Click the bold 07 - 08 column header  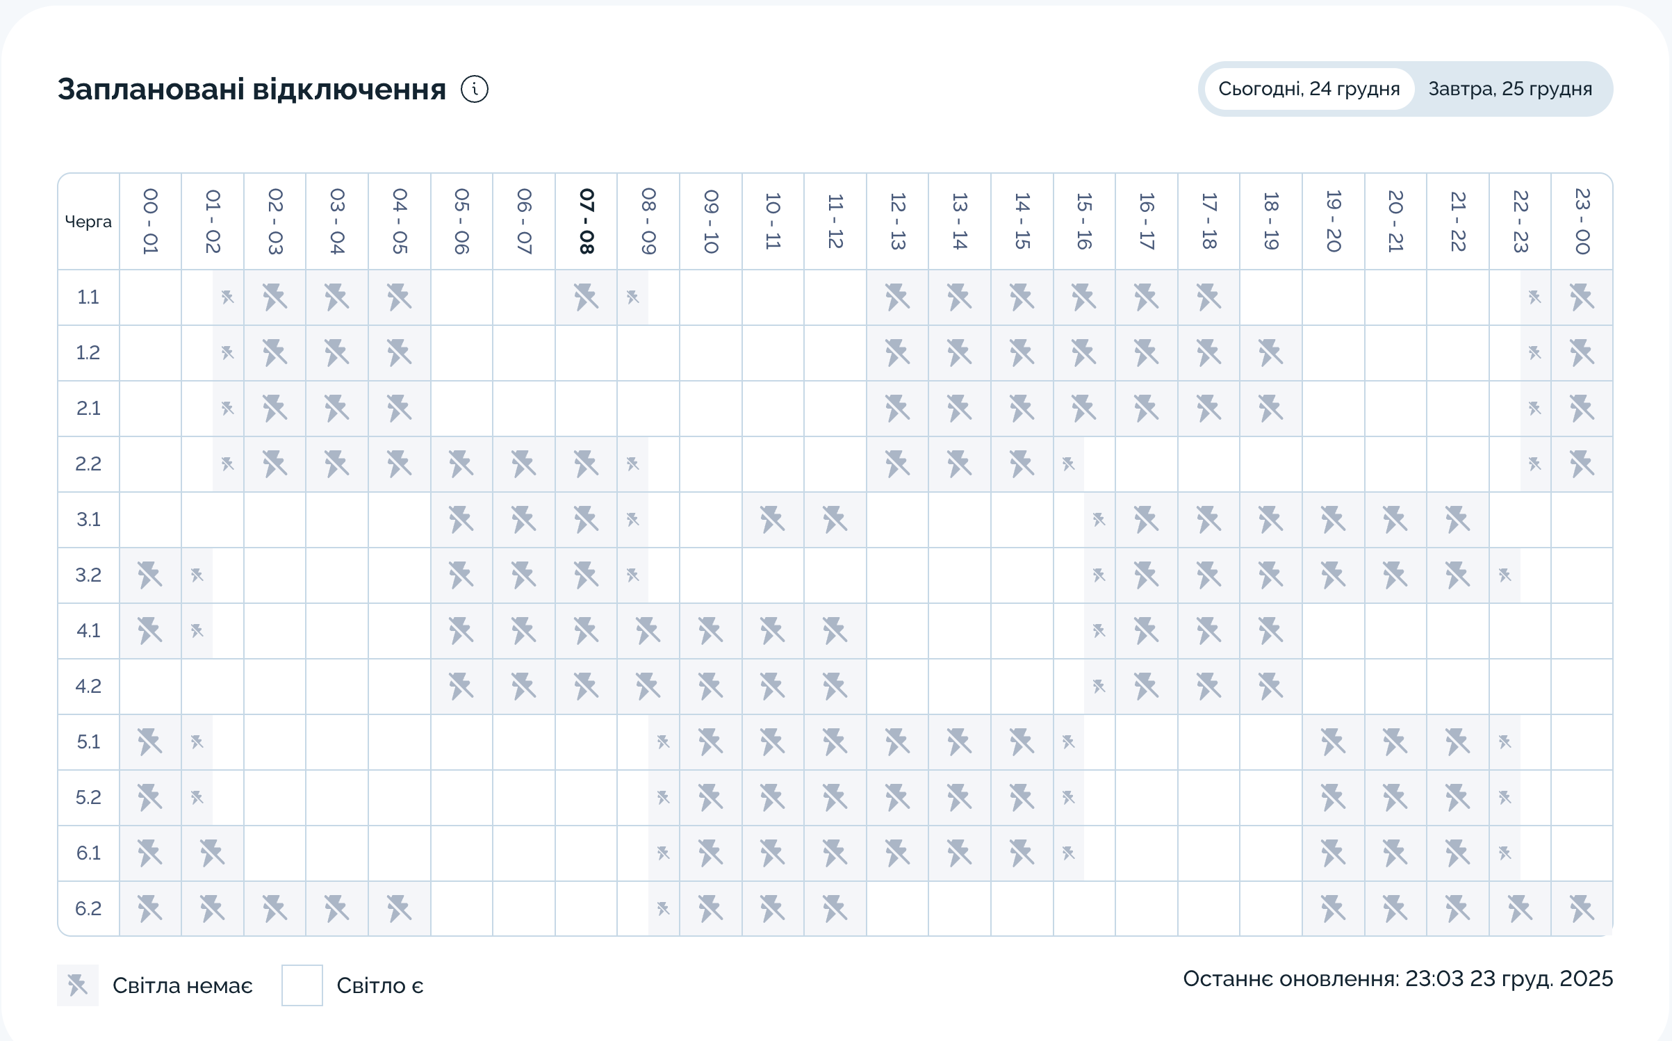[x=586, y=221]
